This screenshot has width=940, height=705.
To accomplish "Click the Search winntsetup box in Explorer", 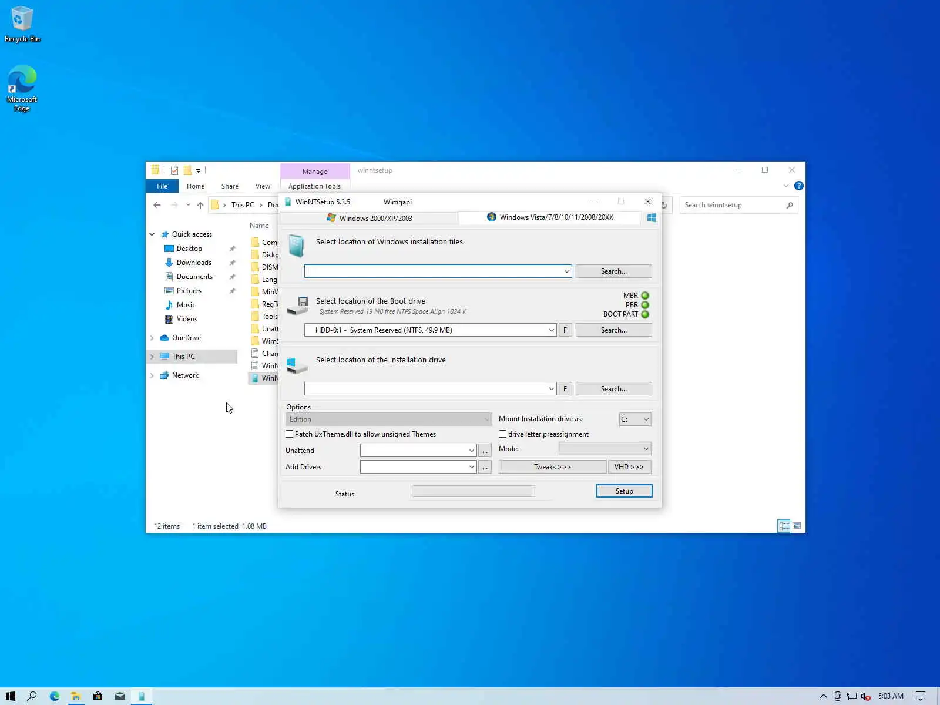I will coord(739,205).
